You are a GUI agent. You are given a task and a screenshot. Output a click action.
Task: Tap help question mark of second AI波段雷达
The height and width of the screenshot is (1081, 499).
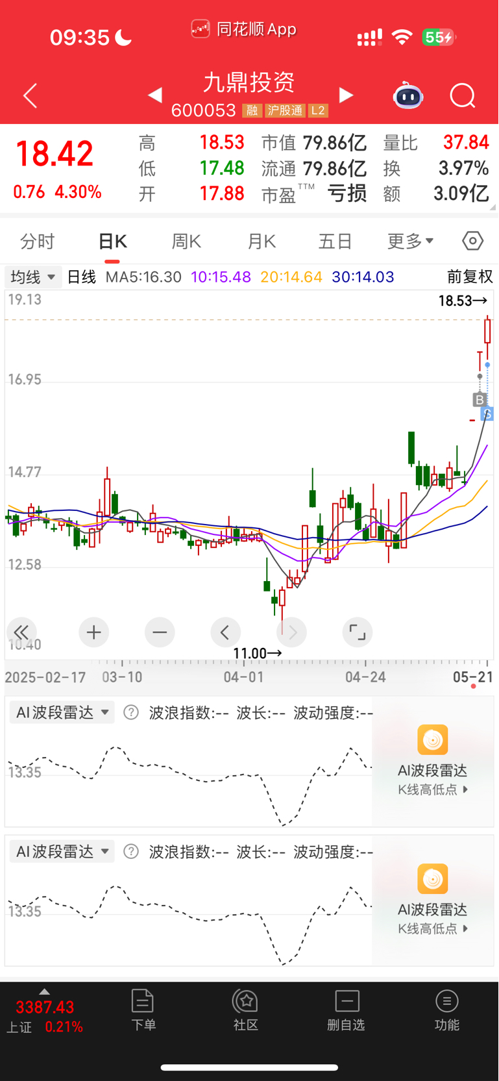131,851
